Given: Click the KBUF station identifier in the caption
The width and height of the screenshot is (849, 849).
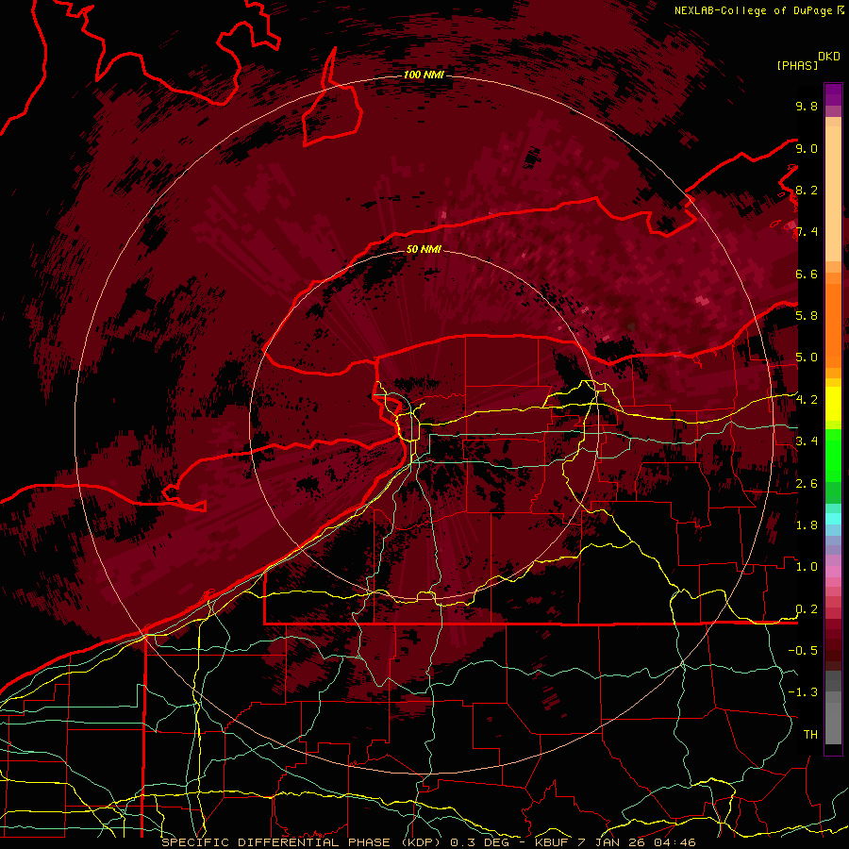Looking at the screenshot, I should tap(552, 842).
